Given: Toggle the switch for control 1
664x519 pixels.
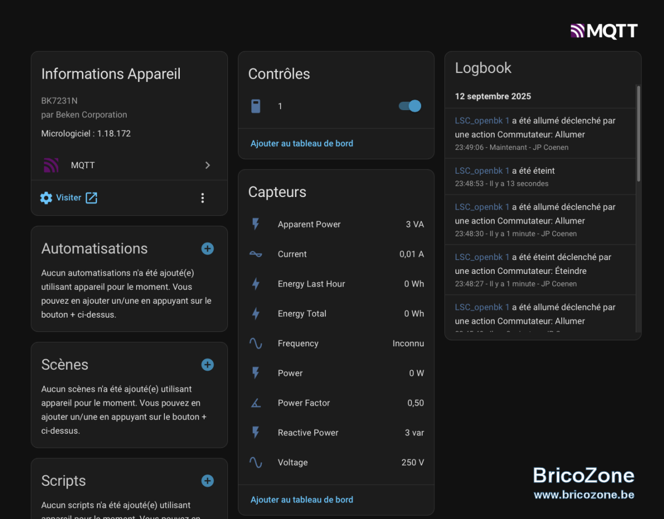Looking at the screenshot, I should pyautogui.click(x=410, y=106).
